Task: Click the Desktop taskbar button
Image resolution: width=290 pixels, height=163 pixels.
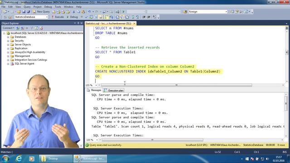Action: pyautogui.click(x=56, y=159)
